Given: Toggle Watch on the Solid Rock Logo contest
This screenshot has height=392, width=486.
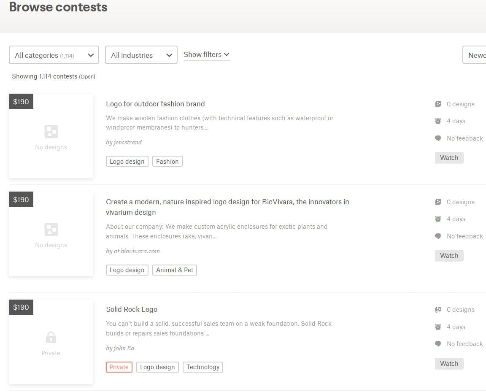Looking at the screenshot, I should [449, 363].
